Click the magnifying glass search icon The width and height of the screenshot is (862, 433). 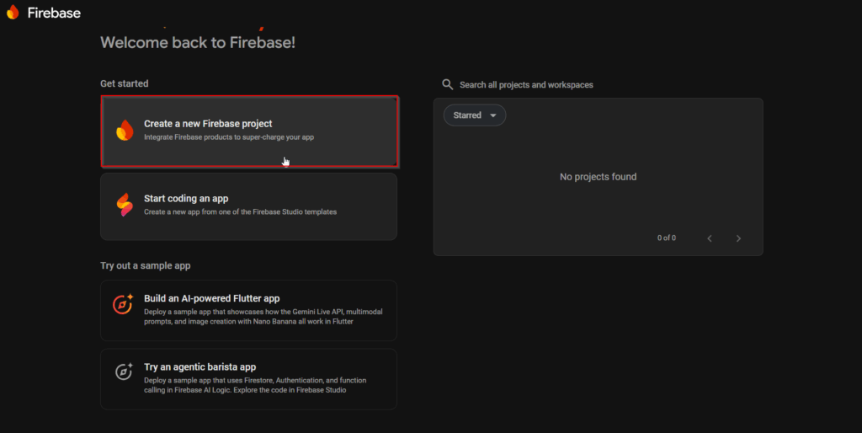click(x=448, y=84)
